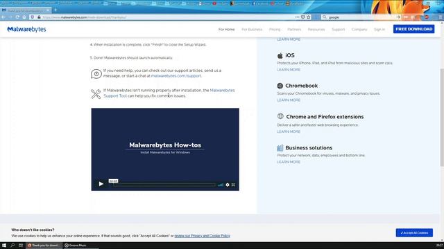Click LEARN MORE under Business solutions
The height and width of the screenshot is (249, 444).
pos(289,162)
